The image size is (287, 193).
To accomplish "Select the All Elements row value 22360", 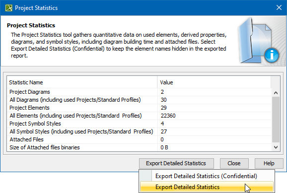I will (x=168, y=116).
